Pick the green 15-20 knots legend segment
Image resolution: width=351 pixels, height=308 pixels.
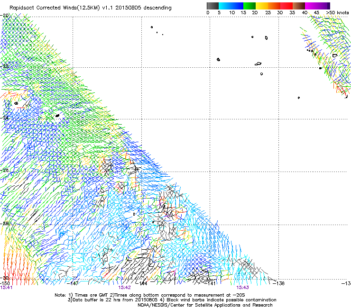[249, 6]
